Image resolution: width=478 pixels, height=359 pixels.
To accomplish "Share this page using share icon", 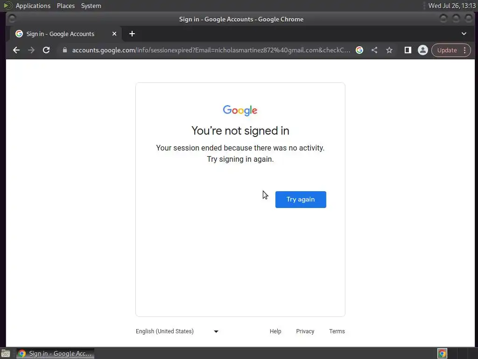I will (374, 50).
